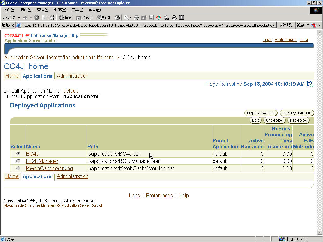Viewport: 323px width, 242px height.
Task: Open the Media (媒体) toolbar button
Action: coord(104,18)
